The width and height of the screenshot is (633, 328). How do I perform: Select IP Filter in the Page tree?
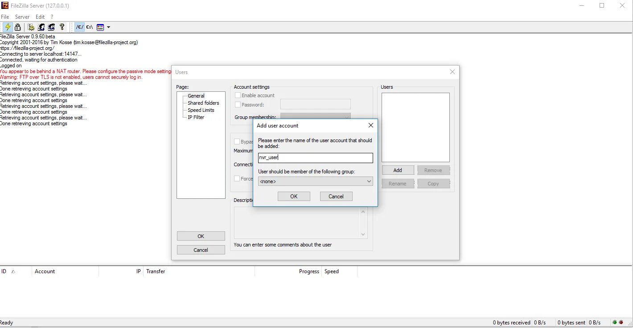point(196,117)
